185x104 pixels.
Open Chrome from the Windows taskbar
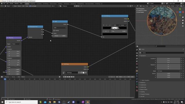point(50,102)
